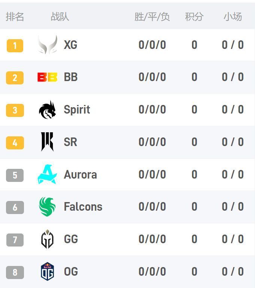Click the 小场 column header
The image size is (255, 288).
coord(233,17)
